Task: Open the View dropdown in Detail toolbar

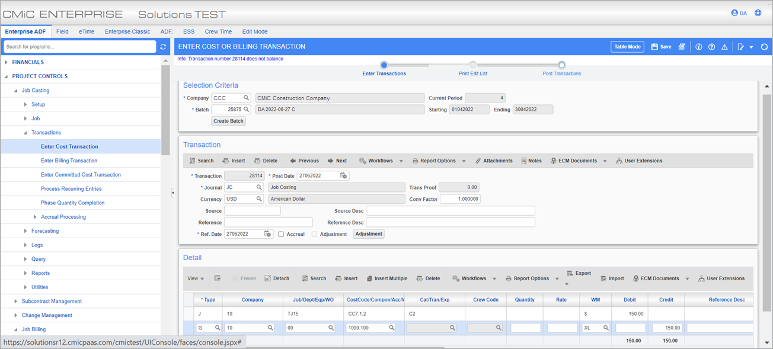Action: click(x=196, y=278)
